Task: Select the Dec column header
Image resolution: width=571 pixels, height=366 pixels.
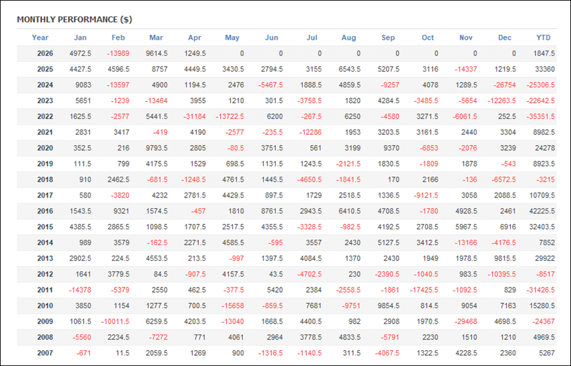Action: pos(504,37)
